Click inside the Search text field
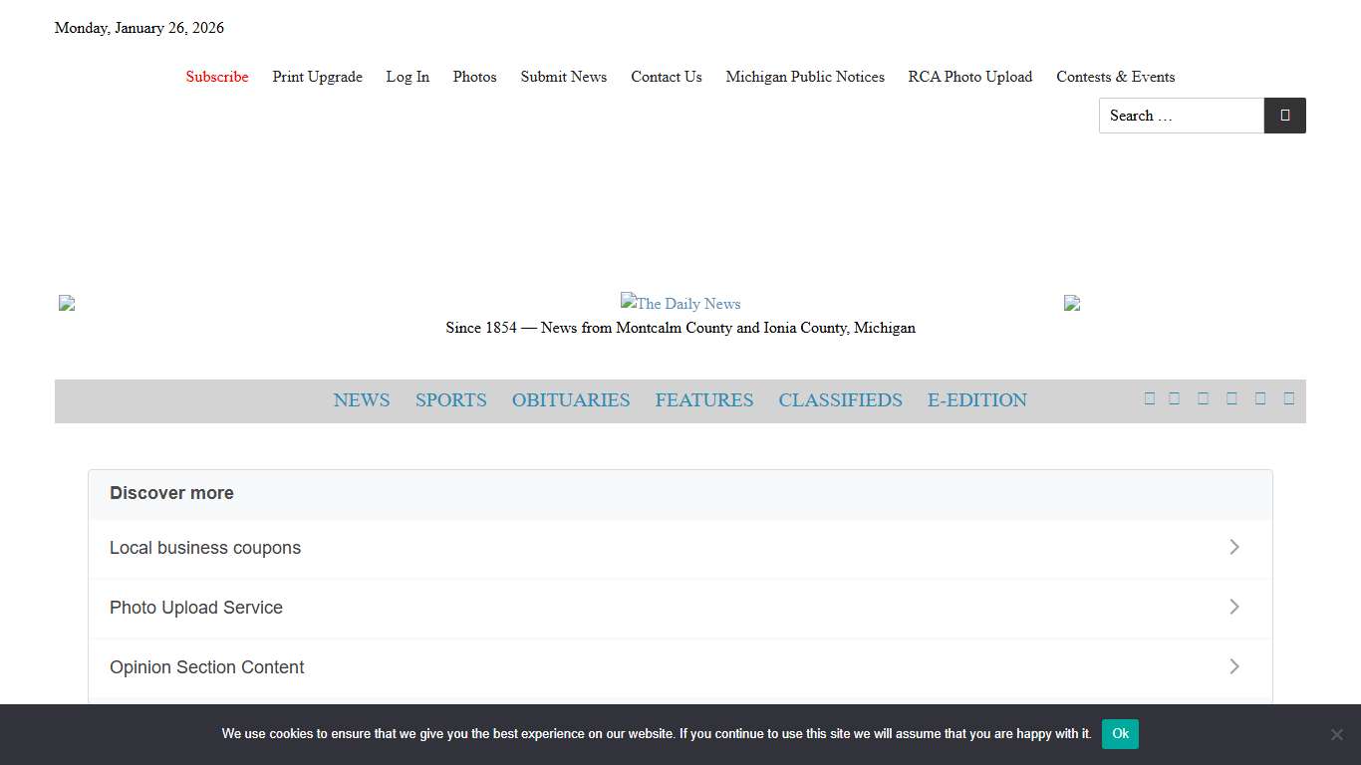The width and height of the screenshot is (1361, 765). click(x=1181, y=116)
